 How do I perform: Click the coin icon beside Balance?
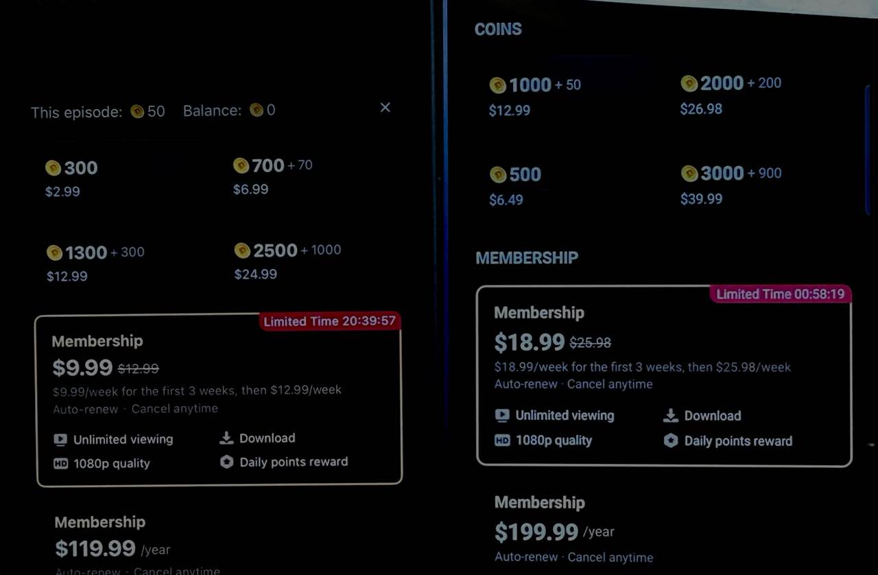pos(257,110)
